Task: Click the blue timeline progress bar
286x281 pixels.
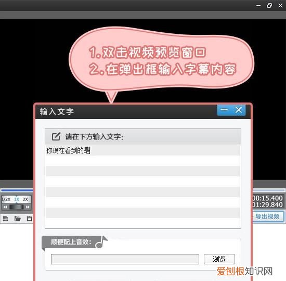Action: [x=17, y=190]
